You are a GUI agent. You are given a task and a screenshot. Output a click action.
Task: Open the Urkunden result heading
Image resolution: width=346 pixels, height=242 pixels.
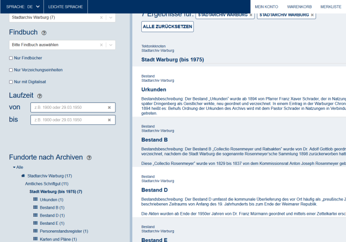[x=154, y=90]
